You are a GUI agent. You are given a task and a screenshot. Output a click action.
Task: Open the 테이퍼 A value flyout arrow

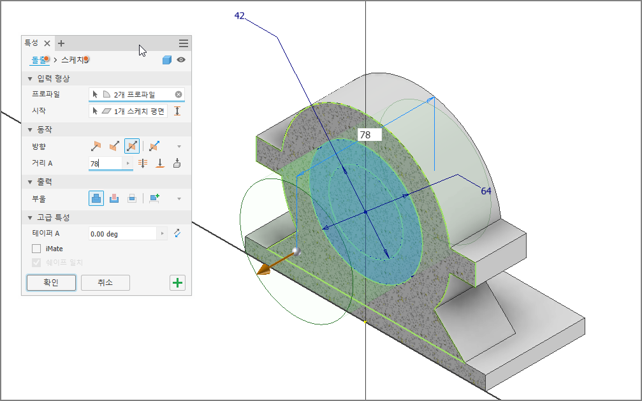(162, 234)
